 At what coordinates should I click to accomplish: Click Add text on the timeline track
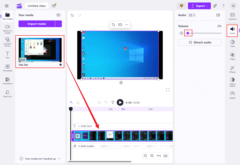coord(85,126)
